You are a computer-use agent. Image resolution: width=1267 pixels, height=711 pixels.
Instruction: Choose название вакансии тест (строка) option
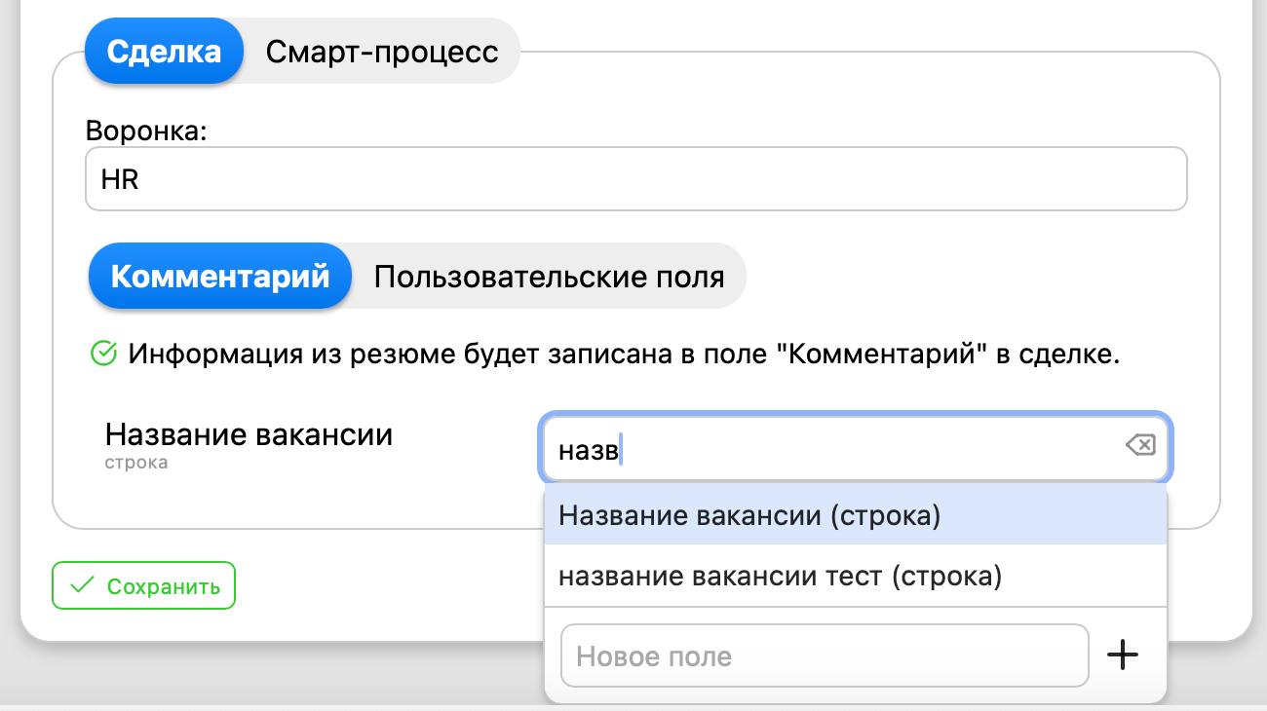click(x=856, y=576)
